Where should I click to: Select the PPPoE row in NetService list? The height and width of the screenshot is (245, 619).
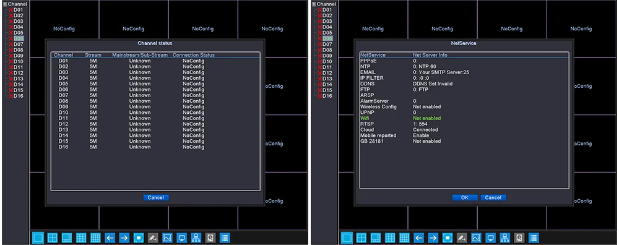464,61
